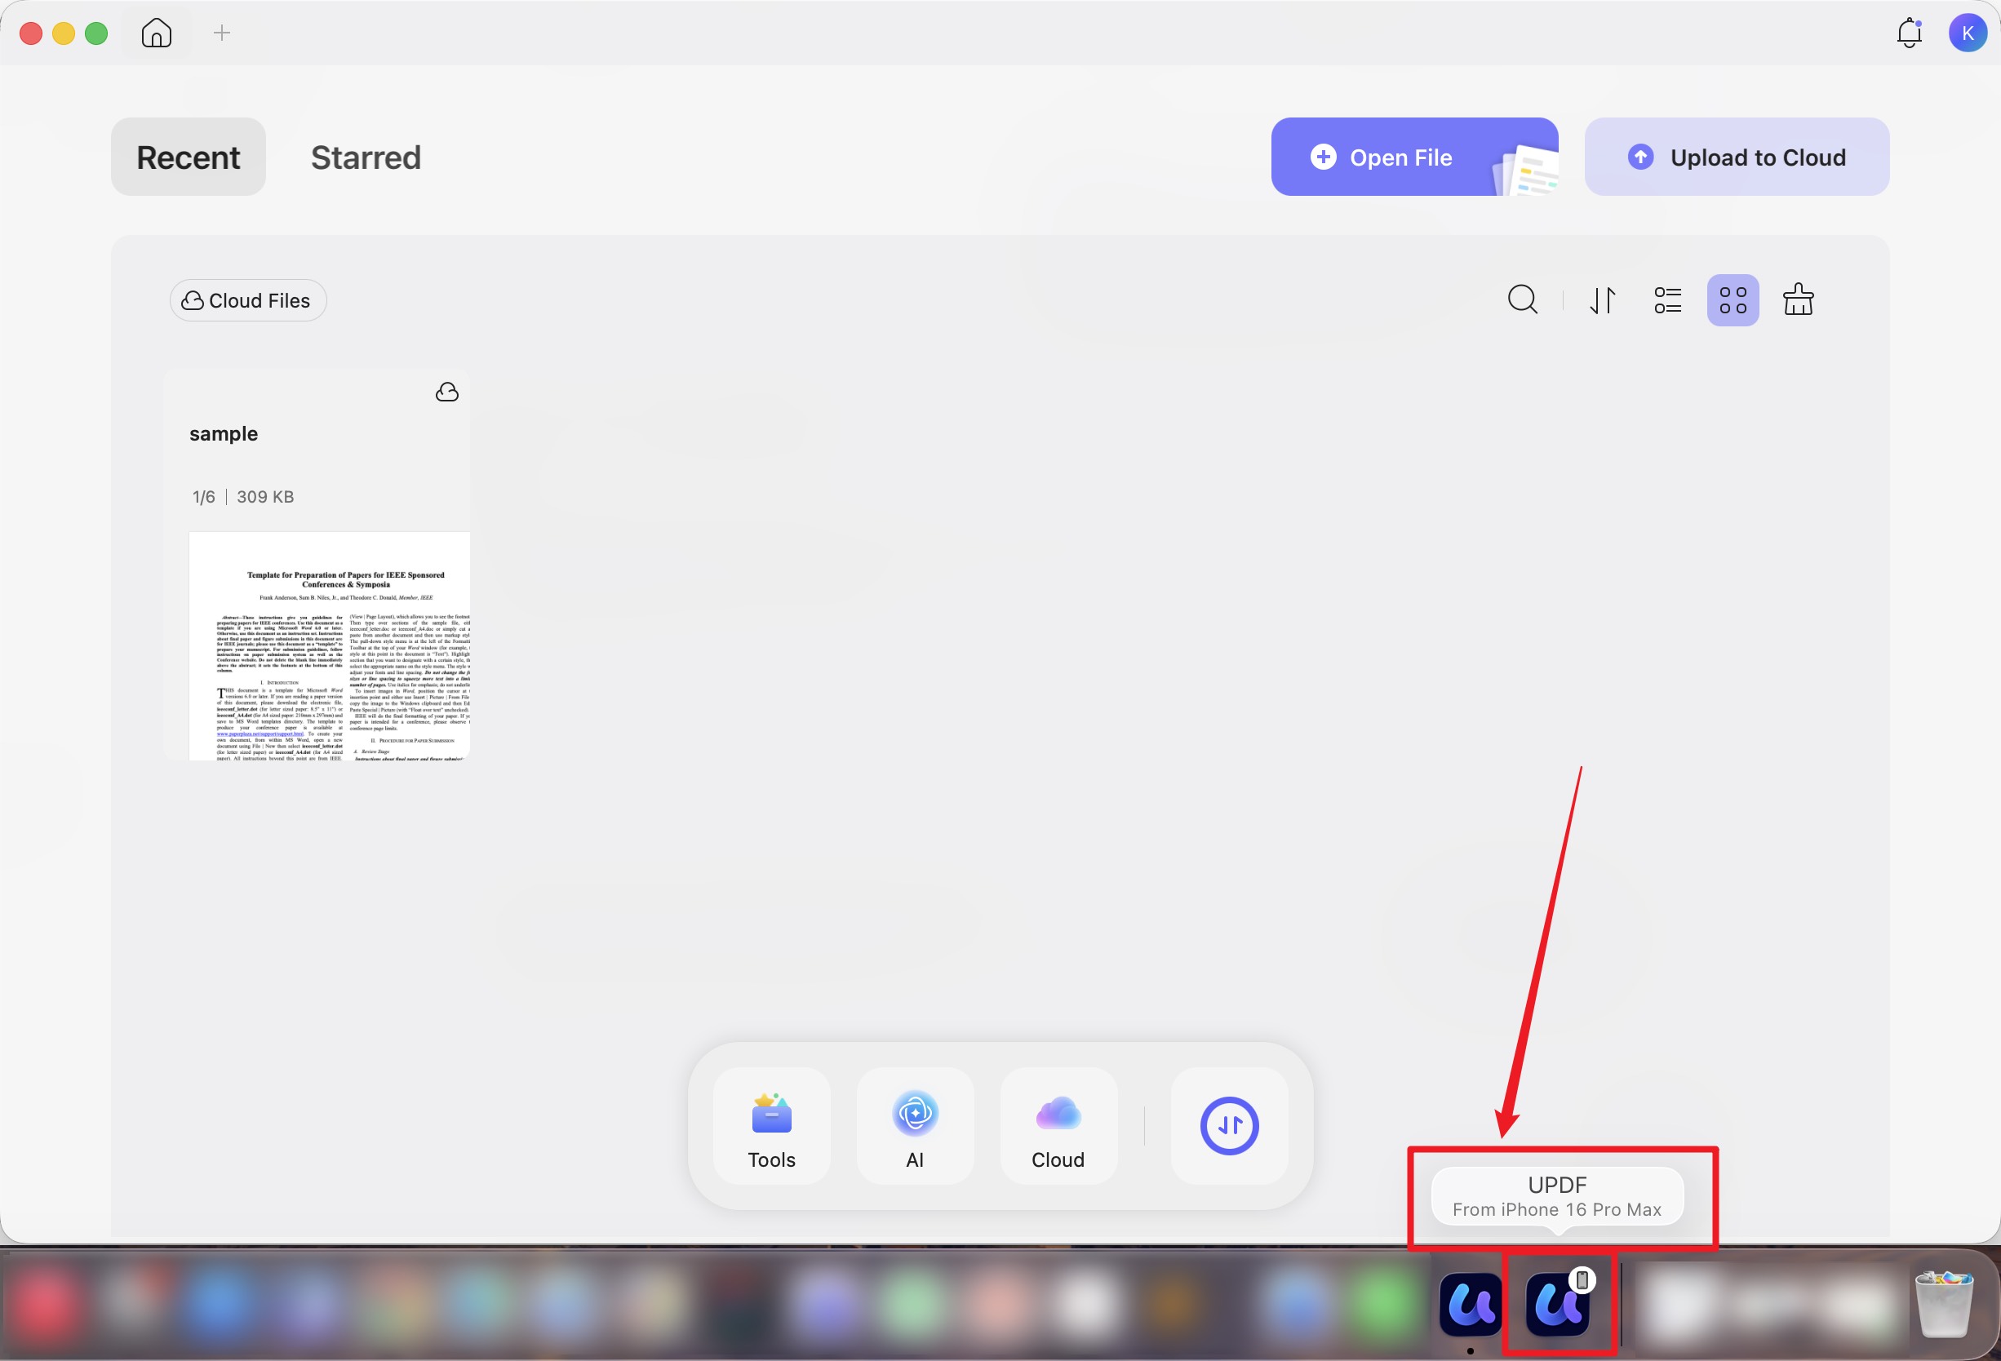Click the circular transfer arrows button

coord(1230,1126)
